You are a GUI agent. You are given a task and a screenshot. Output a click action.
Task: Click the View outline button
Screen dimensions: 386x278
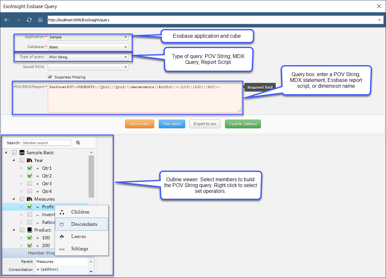tap(140, 124)
